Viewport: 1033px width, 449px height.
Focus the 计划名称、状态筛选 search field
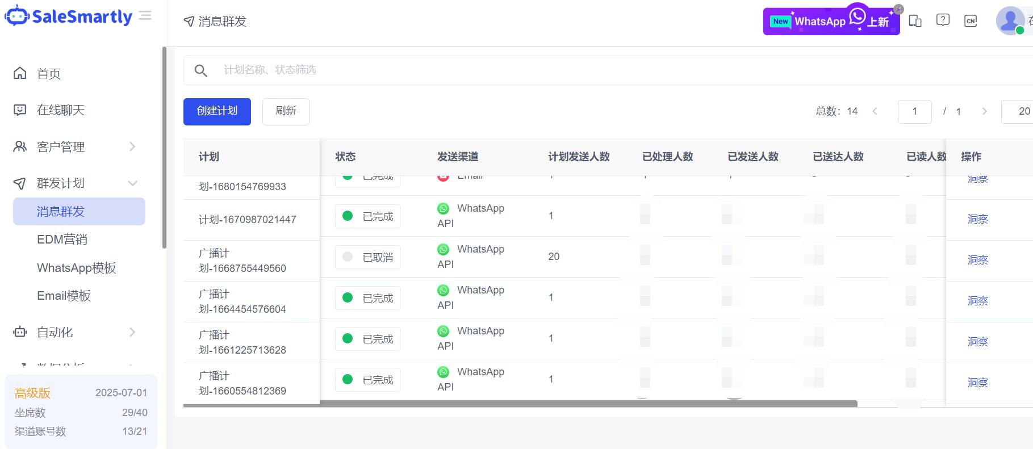(x=608, y=70)
